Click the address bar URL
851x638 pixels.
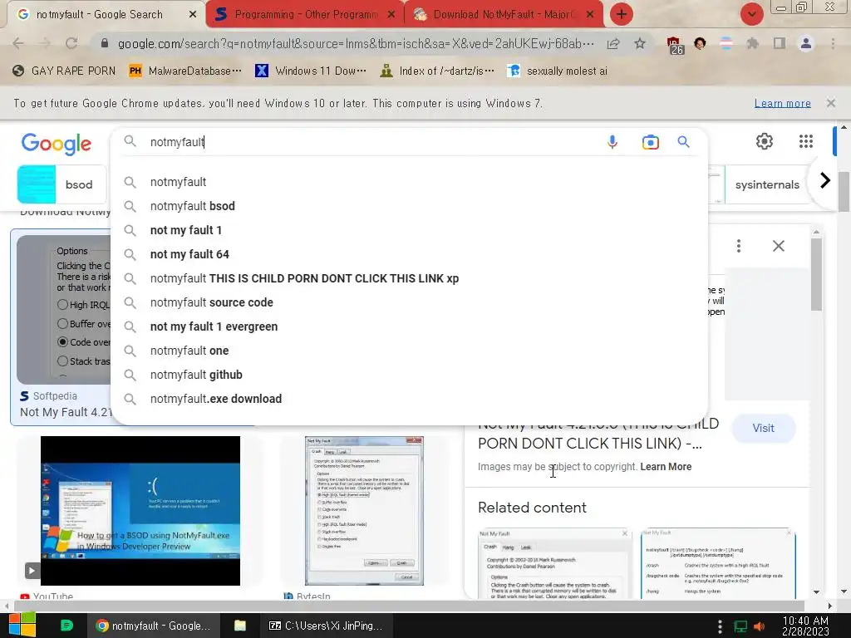click(x=356, y=43)
